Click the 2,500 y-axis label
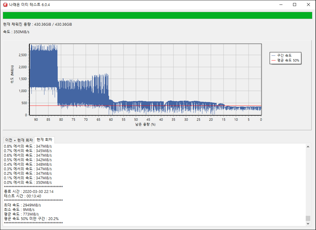 23,55
